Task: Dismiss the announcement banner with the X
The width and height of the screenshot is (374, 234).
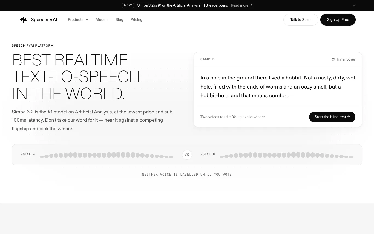Action: pos(354,5)
